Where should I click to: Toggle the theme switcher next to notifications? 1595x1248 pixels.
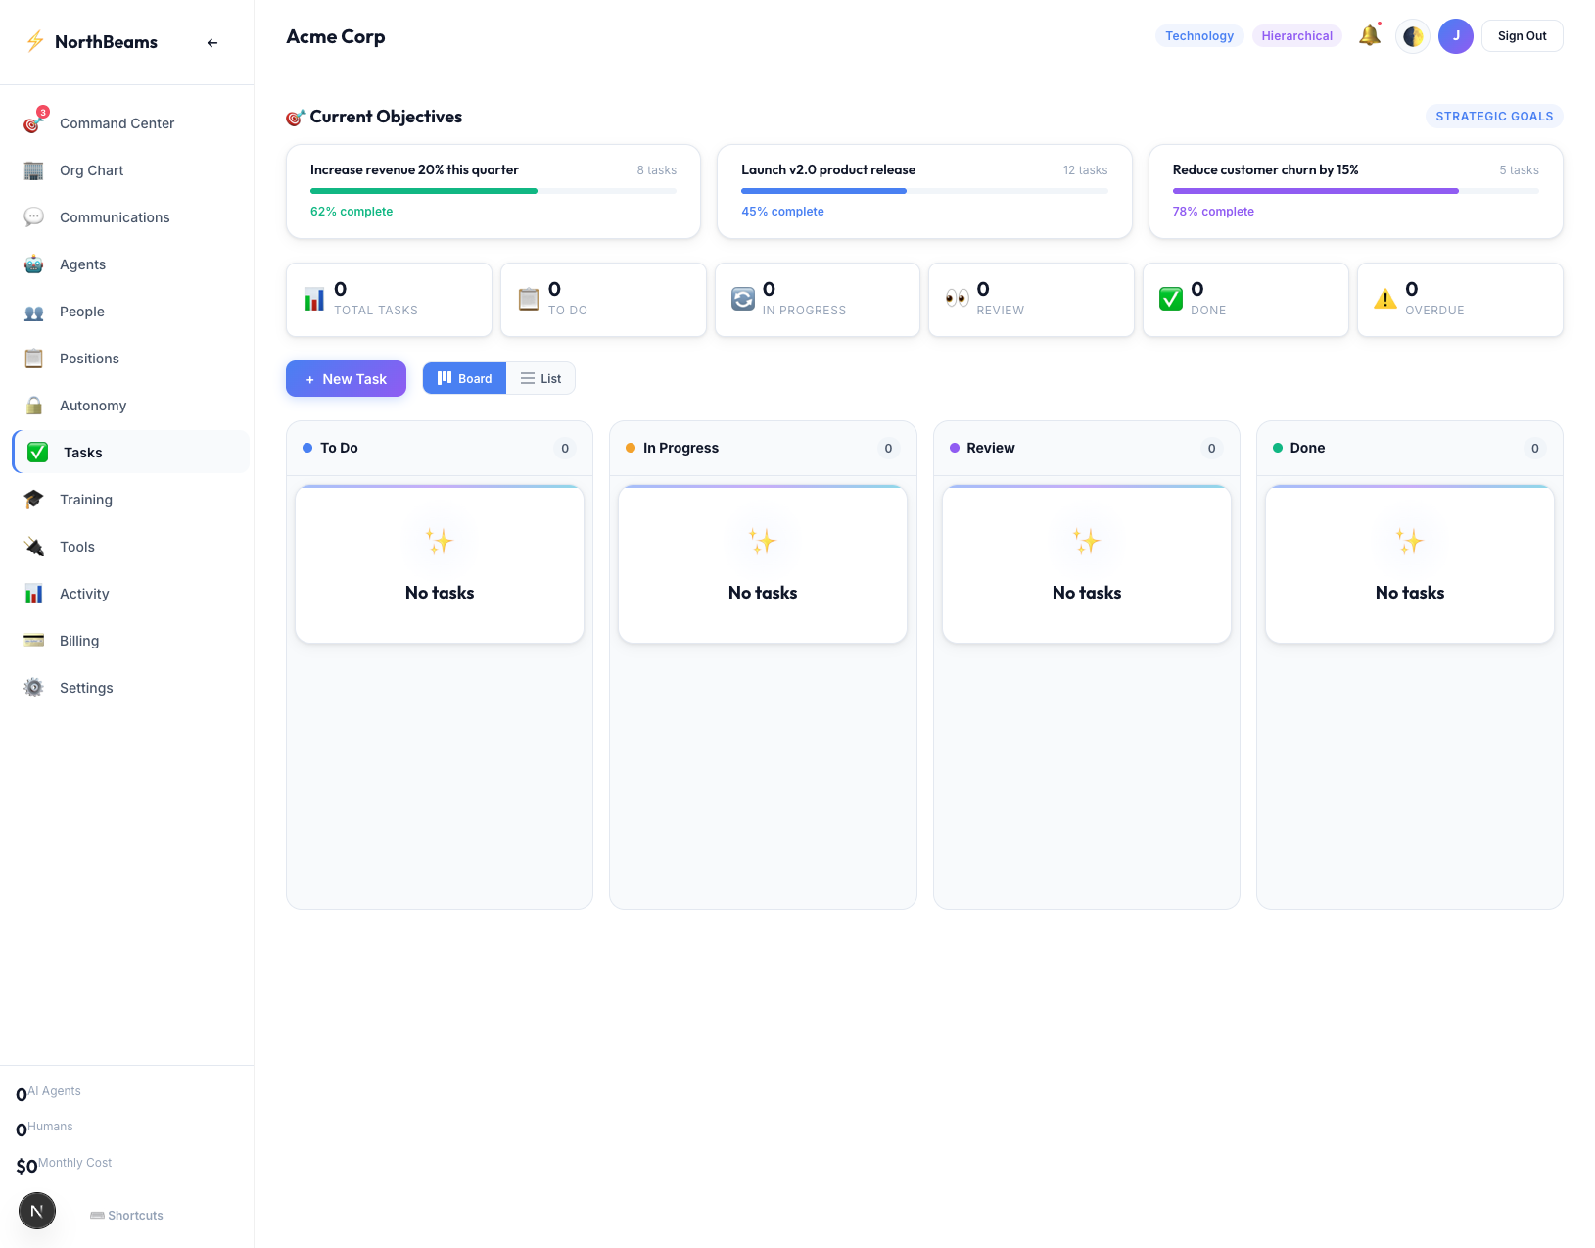[x=1412, y=35]
